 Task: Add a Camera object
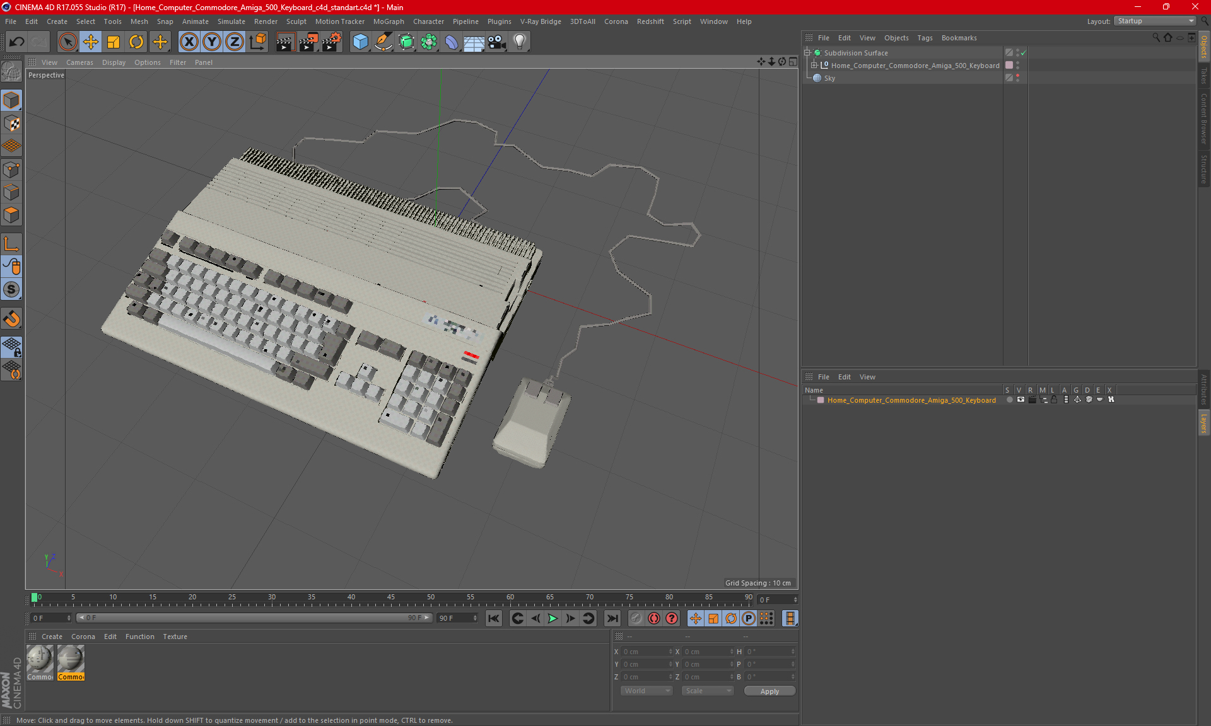click(x=497, y=42)
